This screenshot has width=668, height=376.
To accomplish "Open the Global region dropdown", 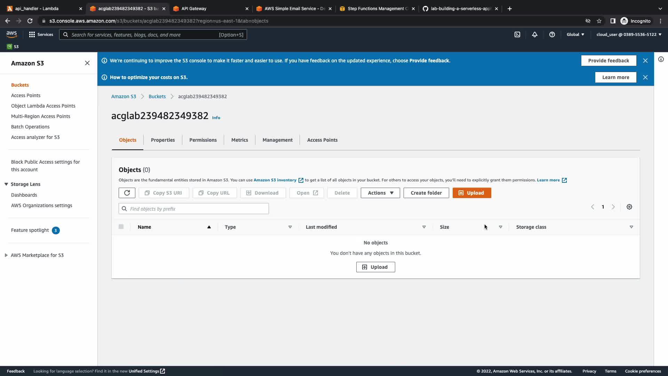I will [575, 34].
